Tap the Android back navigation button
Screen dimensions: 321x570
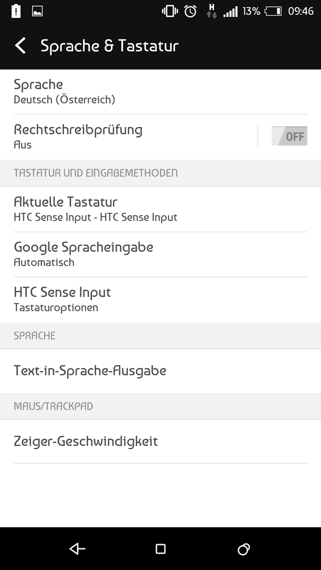click(x=78, y=548)
